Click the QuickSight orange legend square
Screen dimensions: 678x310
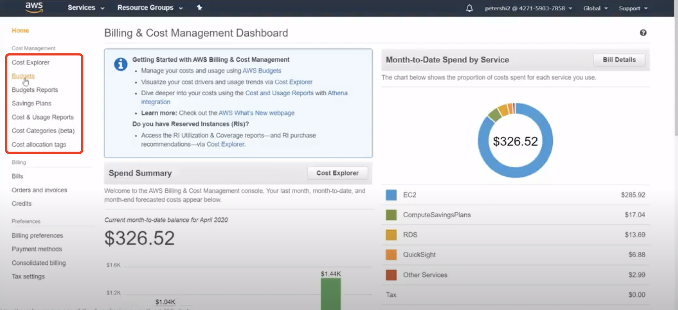391,255
